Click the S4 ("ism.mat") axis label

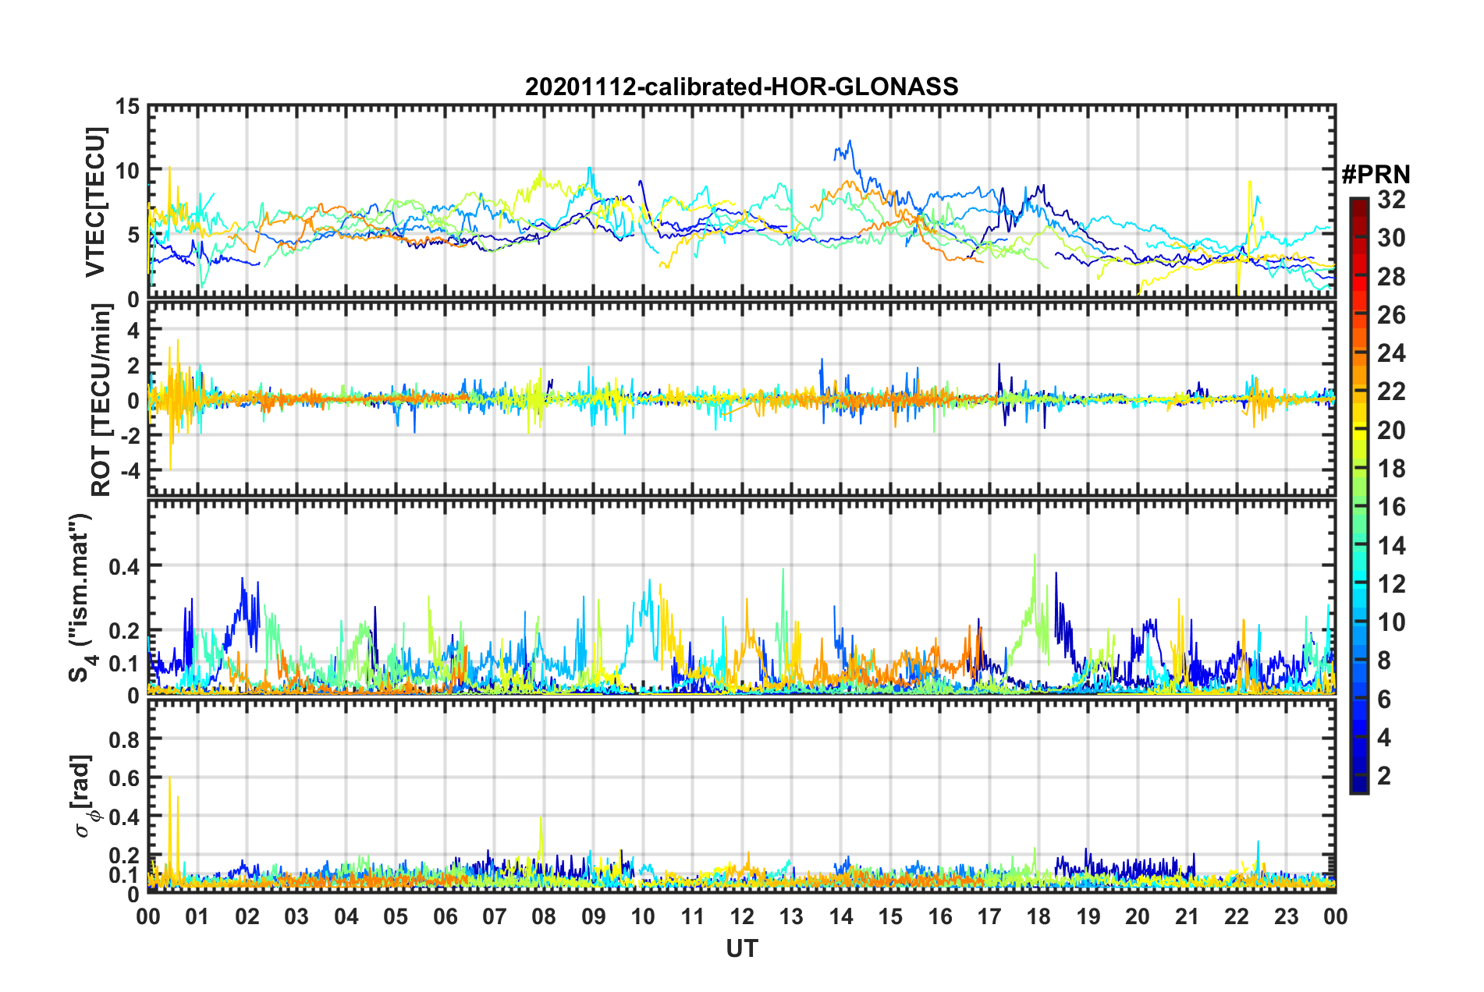coord(83,597)
